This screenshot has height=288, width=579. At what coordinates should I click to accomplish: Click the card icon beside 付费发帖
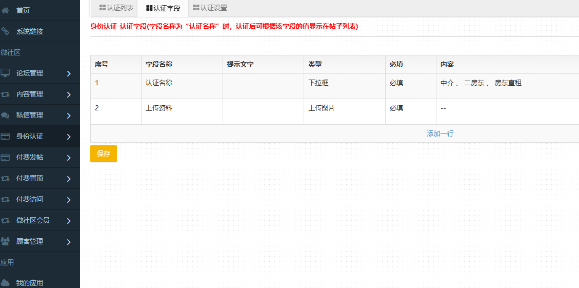5,158
